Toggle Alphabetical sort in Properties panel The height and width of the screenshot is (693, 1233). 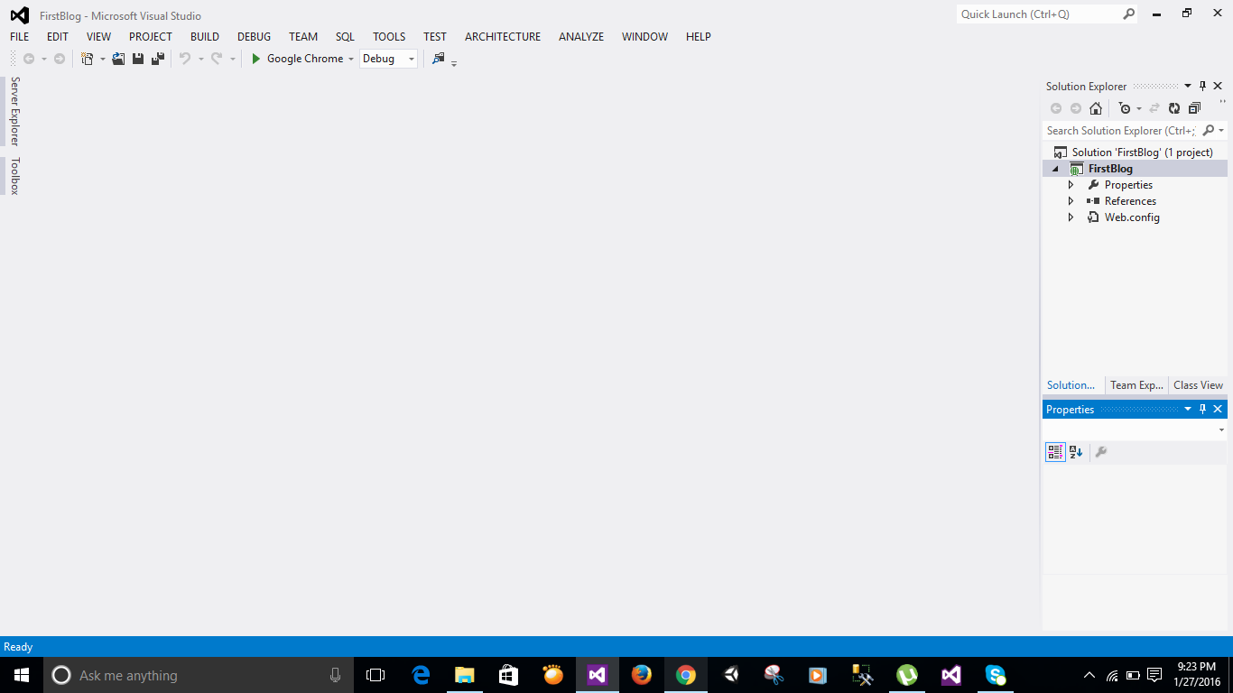click(x=1076, y=452)
